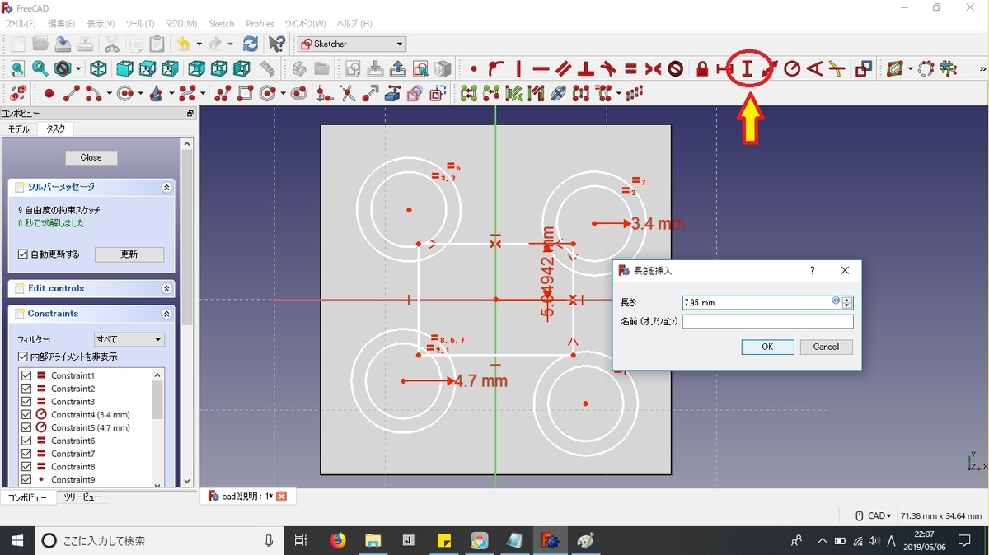989x555 pixels.
Task: Open the フィルター すべて dropdown
Action: pyautogui.click(x=129, y=339)
